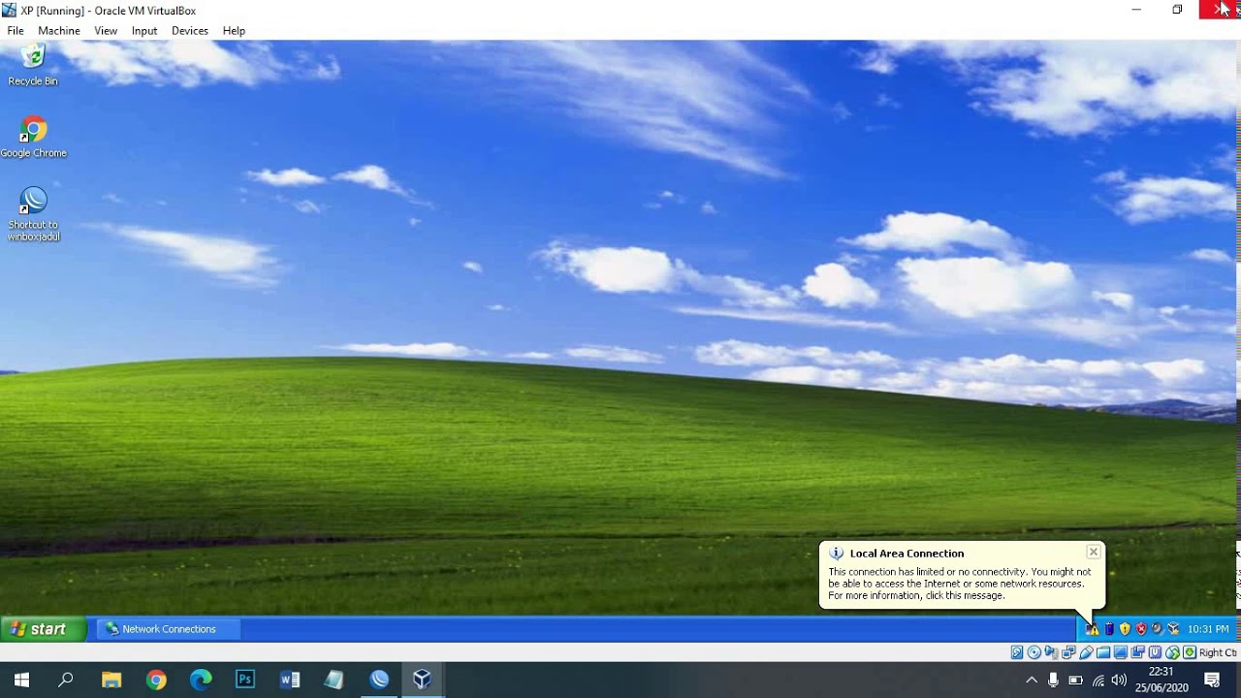Open the View menu
This screenshot has width=1241, height=698.
click(106, 31)
